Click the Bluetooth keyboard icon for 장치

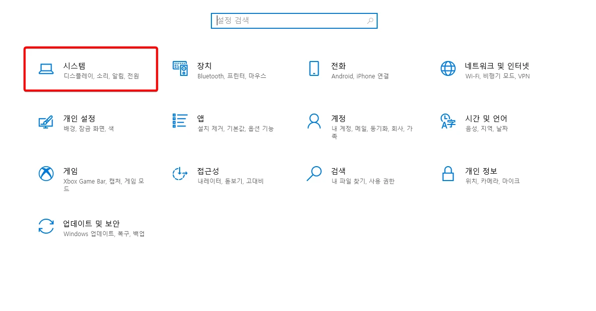[x=180, y=69]
